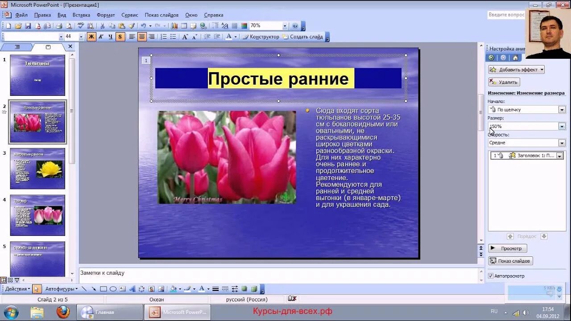Click the Print icon in toolbar

59,26
